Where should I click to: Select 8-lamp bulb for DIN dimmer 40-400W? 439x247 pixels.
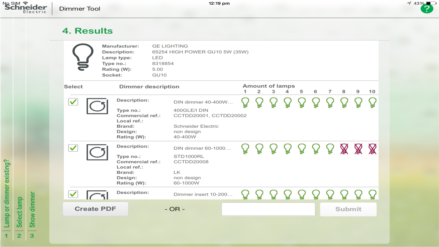tap(344, 102)
